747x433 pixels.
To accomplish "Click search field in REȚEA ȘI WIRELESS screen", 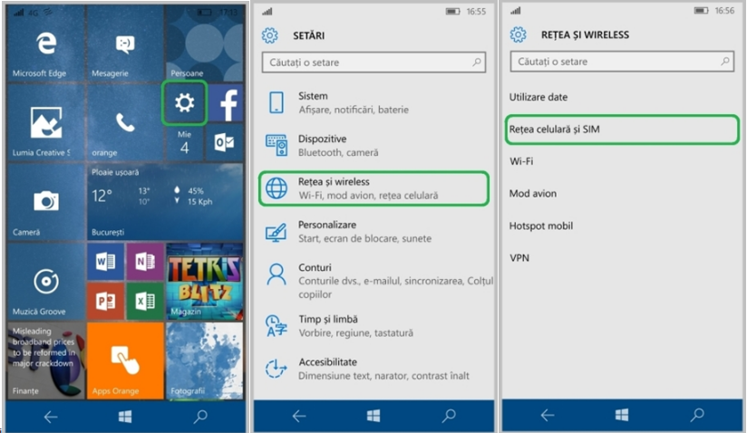I will pyautogui.click(x=622, y=62).
